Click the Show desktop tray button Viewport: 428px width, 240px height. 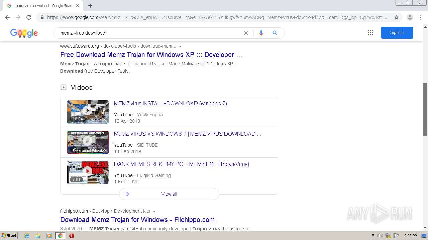click(x=424, y=236)
